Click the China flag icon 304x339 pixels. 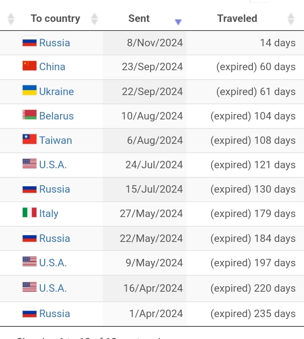tap(30, 66)
